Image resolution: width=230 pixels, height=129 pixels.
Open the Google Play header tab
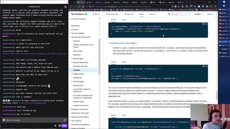pos(129,14)
